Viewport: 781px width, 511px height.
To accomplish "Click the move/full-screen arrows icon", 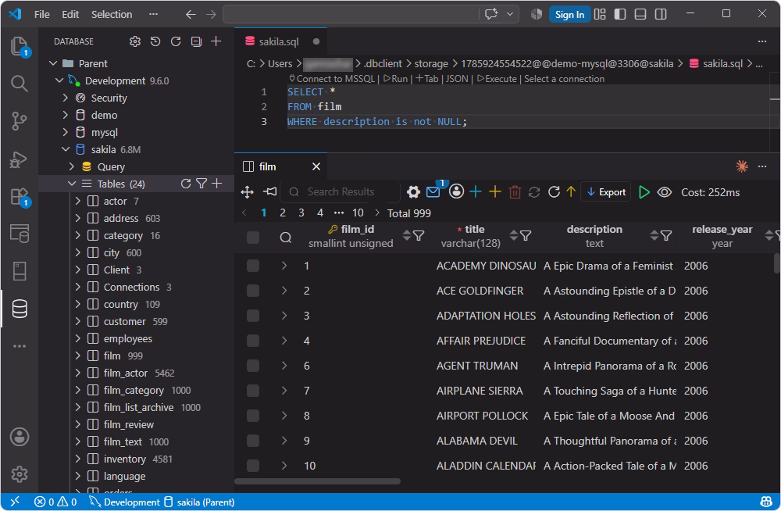I will 247,192.
